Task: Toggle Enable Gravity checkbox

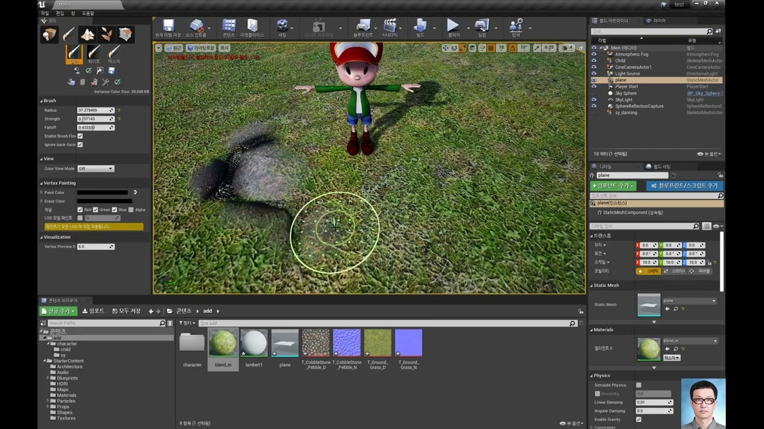Action: click(639, 419)
